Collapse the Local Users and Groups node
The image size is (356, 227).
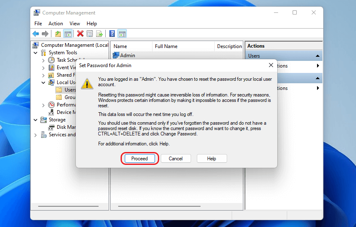tap(43, 82)
